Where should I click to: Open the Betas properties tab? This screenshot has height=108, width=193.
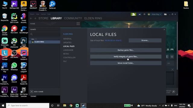pos(66,54)
